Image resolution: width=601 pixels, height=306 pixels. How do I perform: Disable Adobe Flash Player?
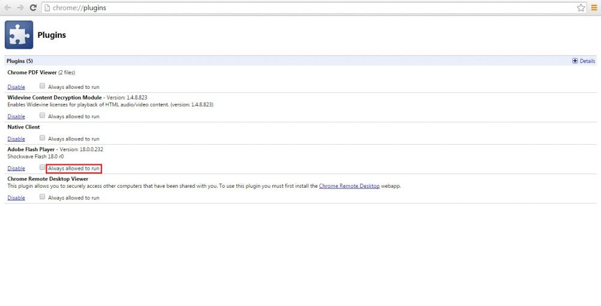point(16,168)
